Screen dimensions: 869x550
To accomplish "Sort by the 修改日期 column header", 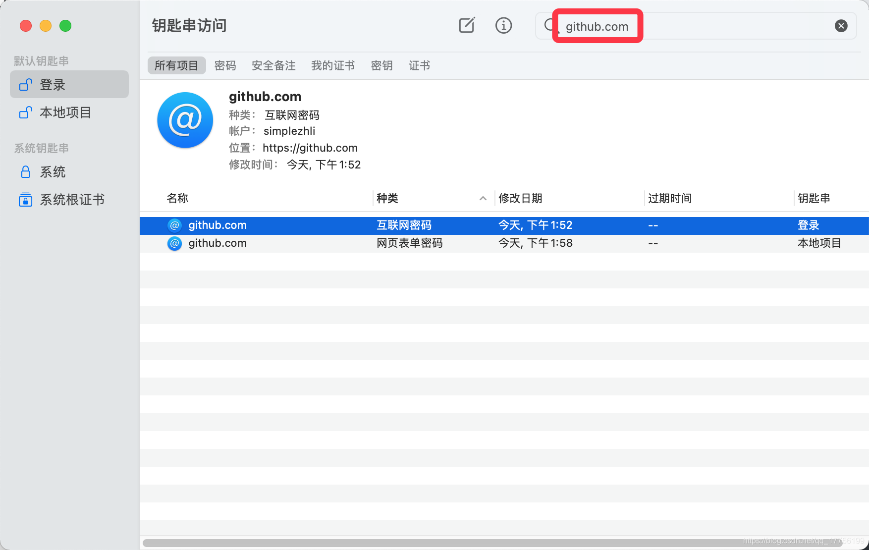I will click(x=520, y=198).
